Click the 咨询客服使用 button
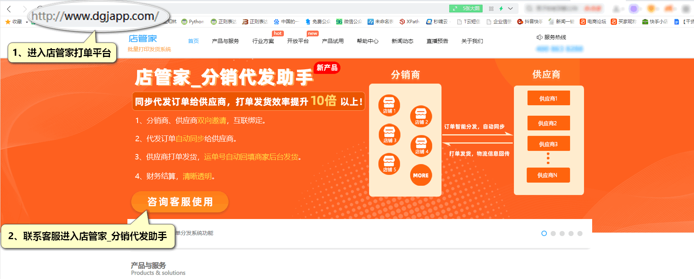This screenshot has height=279, width=694. 180,202
